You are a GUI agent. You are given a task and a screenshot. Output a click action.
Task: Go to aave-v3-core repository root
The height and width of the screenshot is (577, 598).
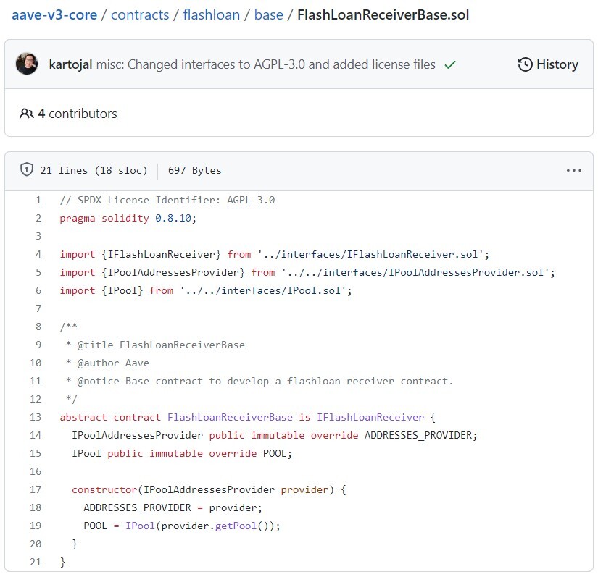click(54, 14)
